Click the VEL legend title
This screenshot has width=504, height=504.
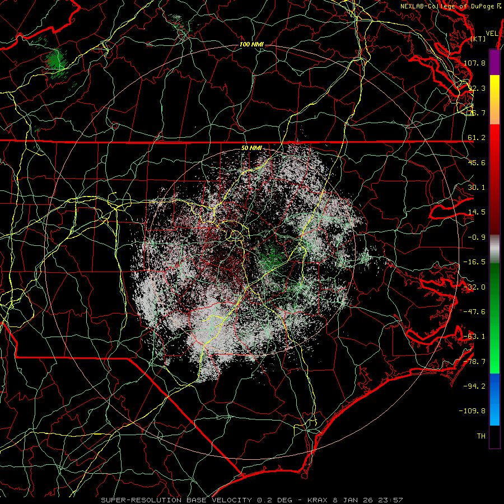[492, 34]
